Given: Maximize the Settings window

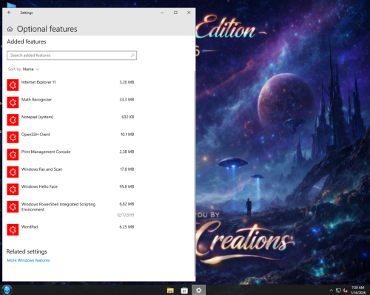Looking at the screenshot, I should (175, 13).
